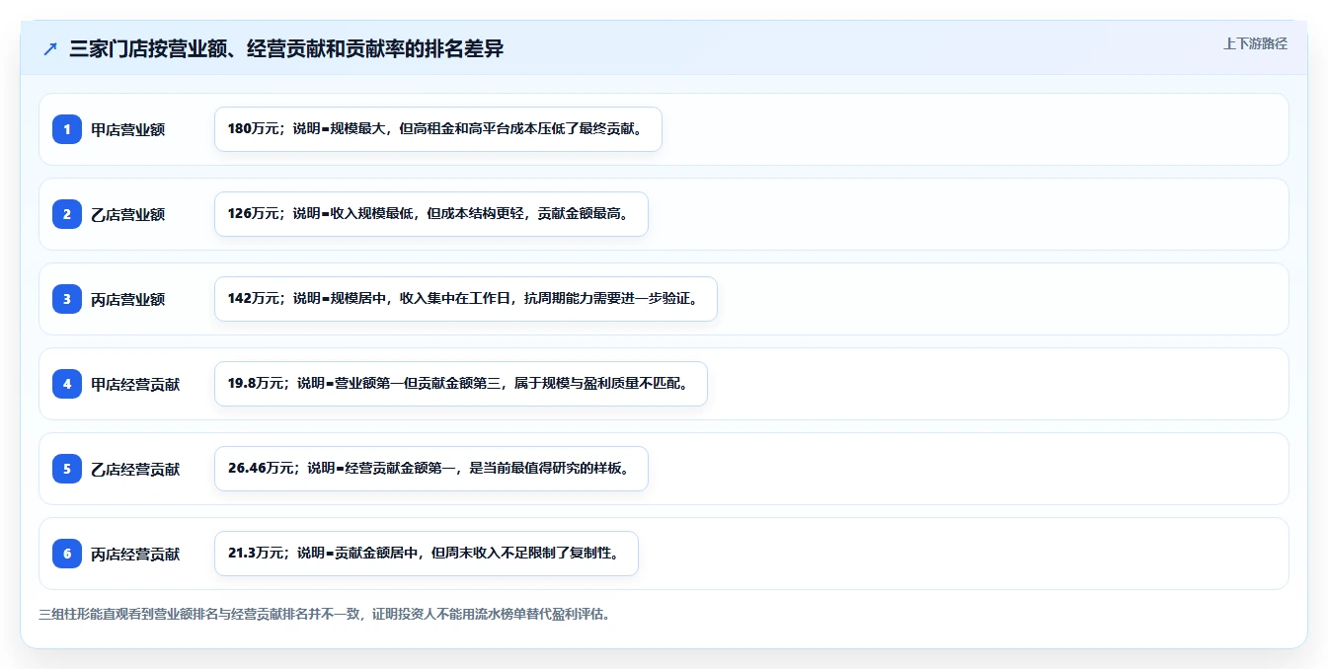Open the 21.3万元 description box
The image size is (1328, 669).
pyautogui.click(x=427, y=554)
